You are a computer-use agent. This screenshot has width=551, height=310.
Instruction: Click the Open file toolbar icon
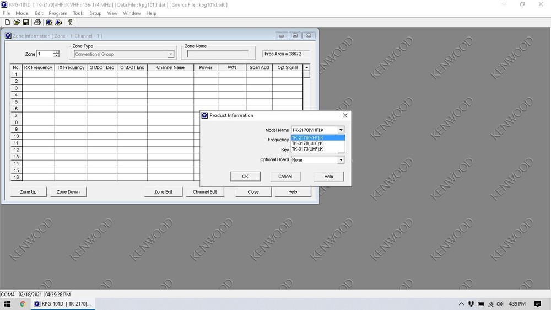[17, 22]
